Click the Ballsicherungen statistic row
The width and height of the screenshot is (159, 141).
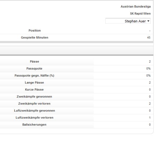[77, 125]
